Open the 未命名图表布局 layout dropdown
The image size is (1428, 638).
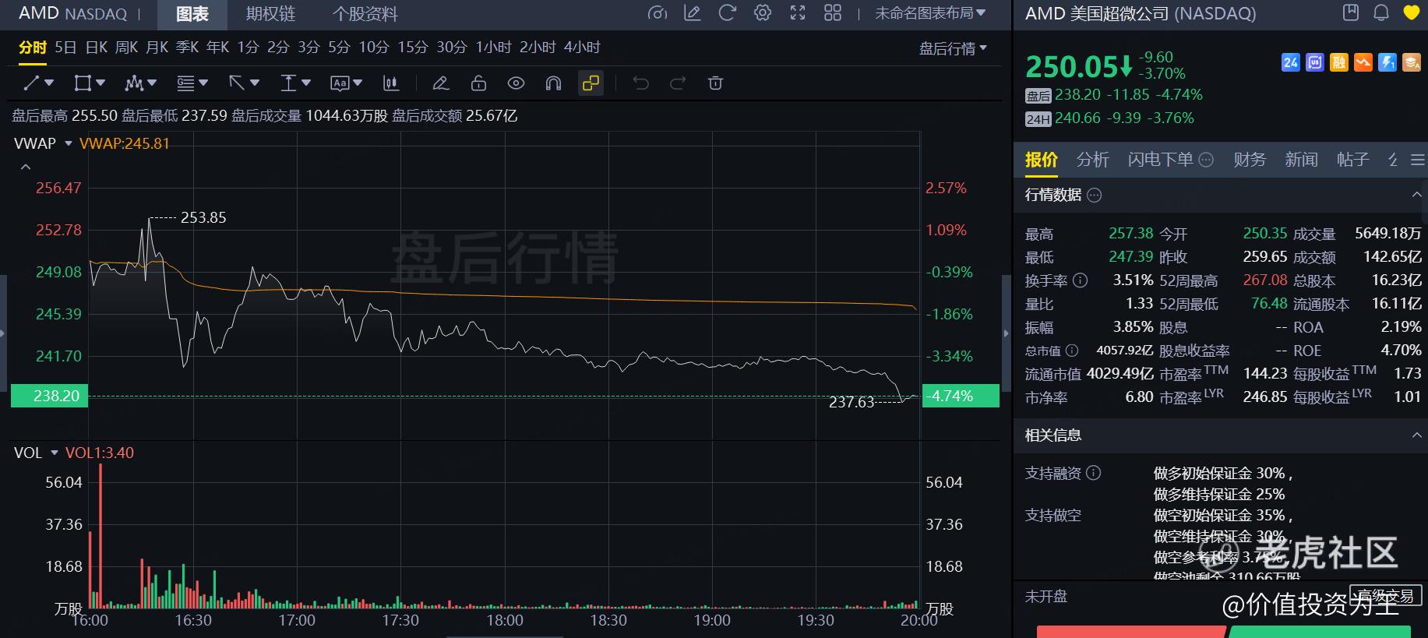tap(929, 13)
